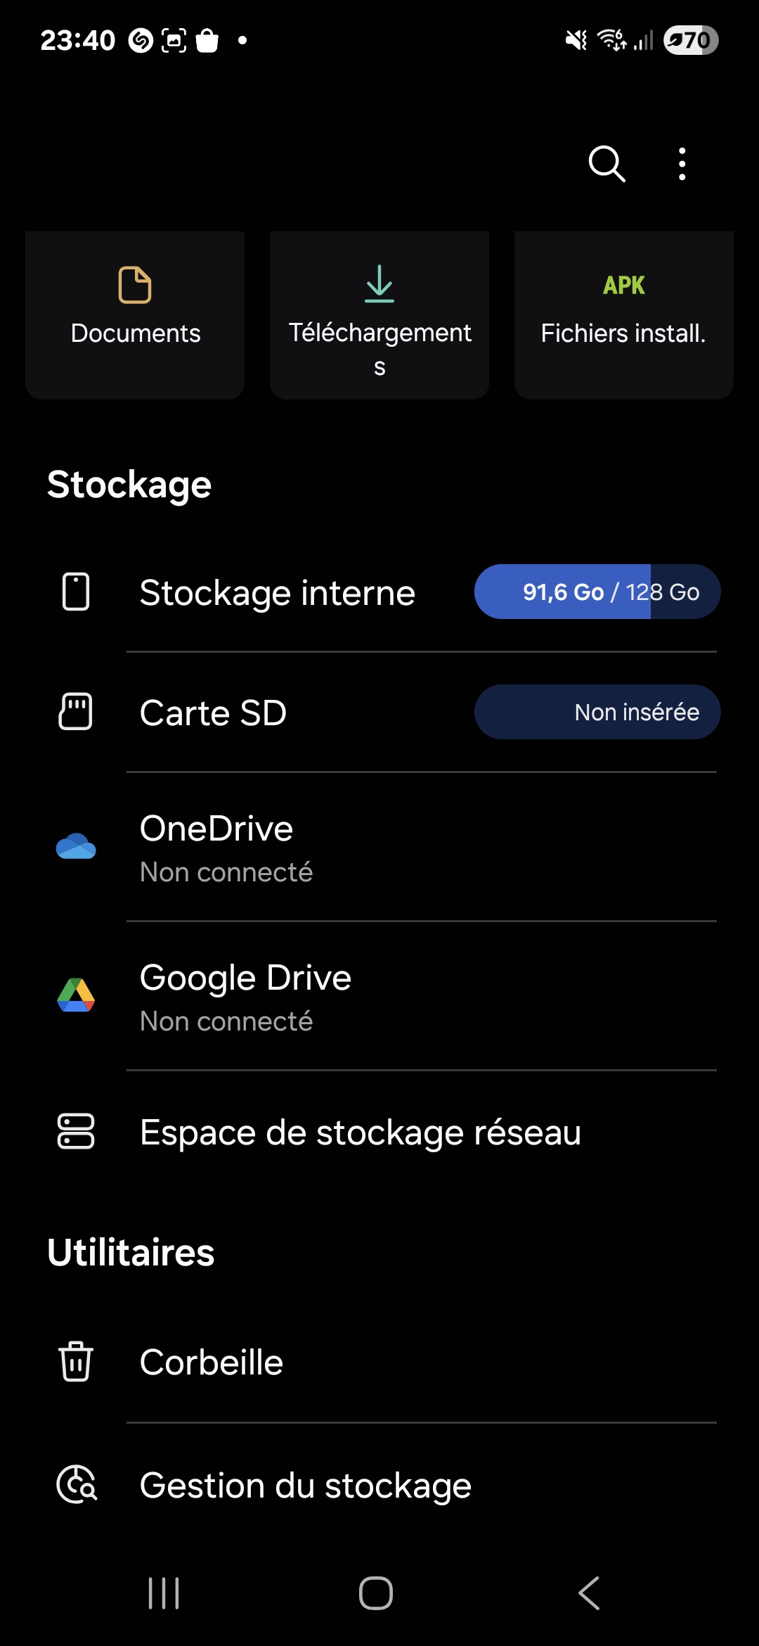Open the three-dot more options menu

tap(682, 164)
